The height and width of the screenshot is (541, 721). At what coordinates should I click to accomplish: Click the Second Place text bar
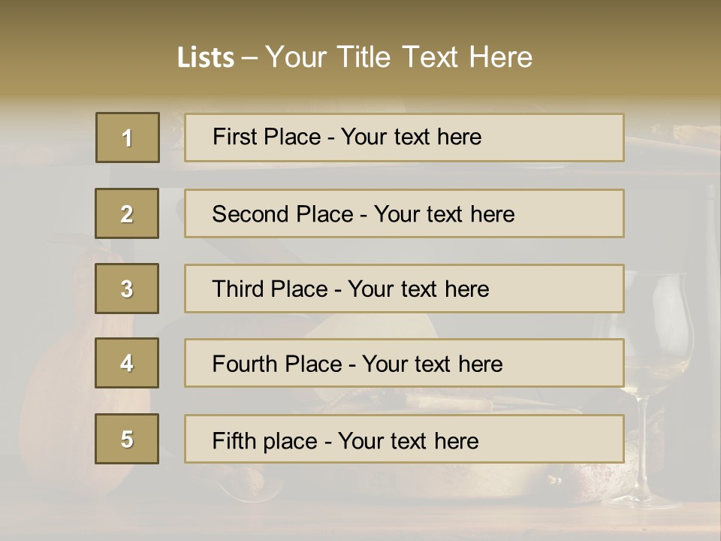pos(404,213)
